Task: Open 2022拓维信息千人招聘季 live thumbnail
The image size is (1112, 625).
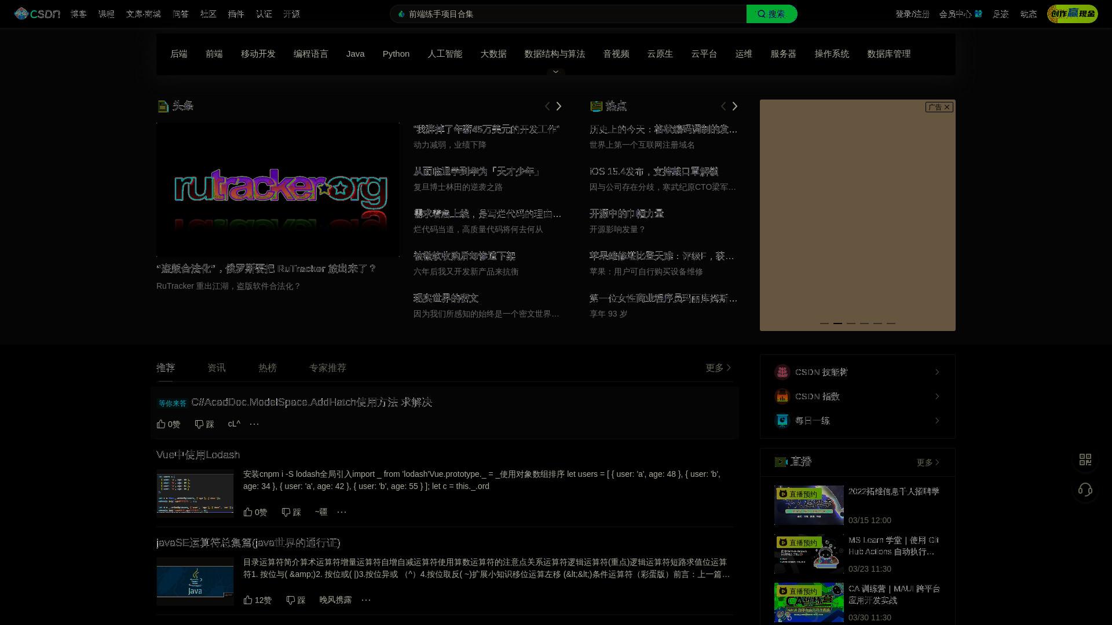Action: [x=809, y=505]
